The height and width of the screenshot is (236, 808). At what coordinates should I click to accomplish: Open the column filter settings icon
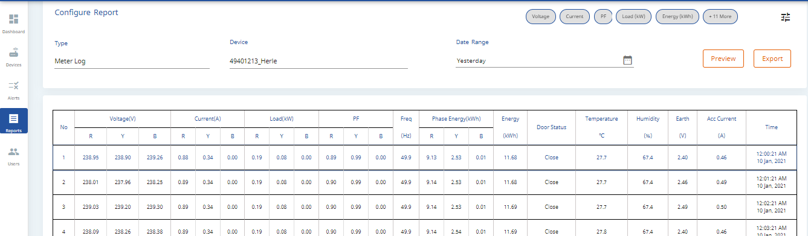click(x=785, y=17)
